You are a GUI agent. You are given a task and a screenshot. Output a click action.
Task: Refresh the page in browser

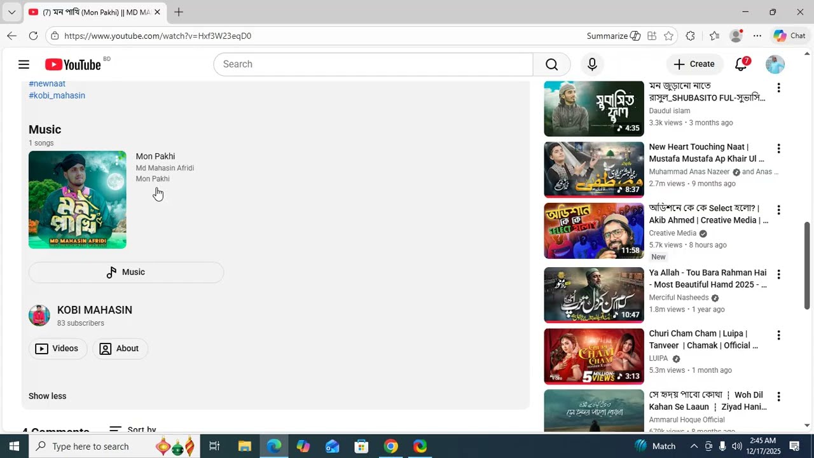(x=33, y=36)
